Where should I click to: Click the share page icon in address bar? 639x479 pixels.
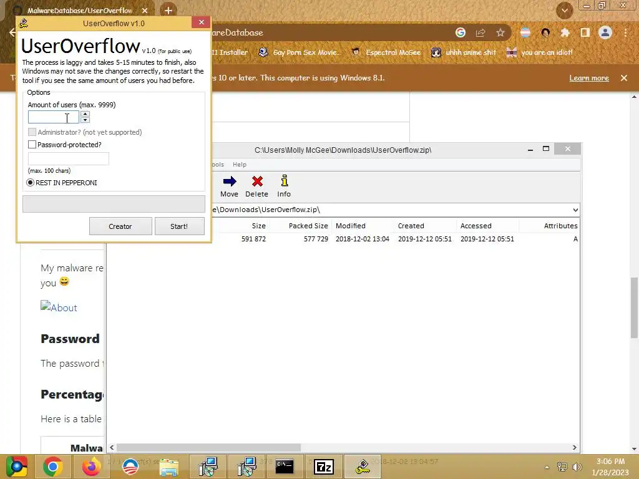pos(480,32)
